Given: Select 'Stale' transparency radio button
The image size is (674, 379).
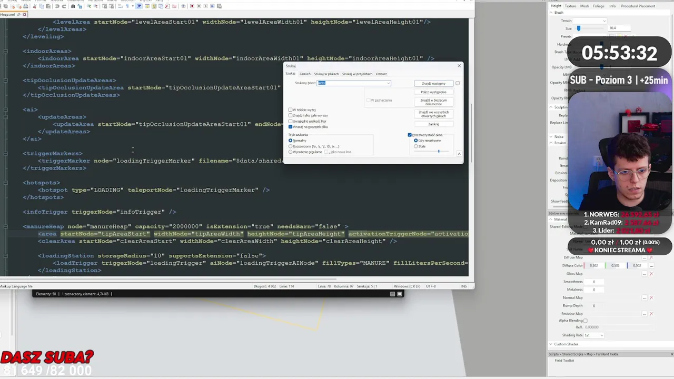Looking at the screenshot, I should (416, 146).
